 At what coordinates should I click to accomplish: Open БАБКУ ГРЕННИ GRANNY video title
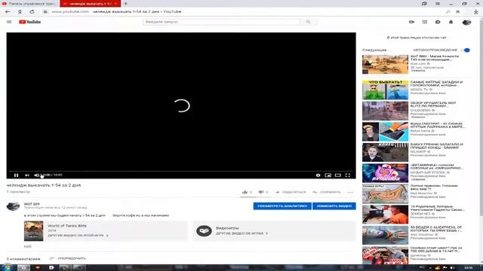click(x=437, y=146)
